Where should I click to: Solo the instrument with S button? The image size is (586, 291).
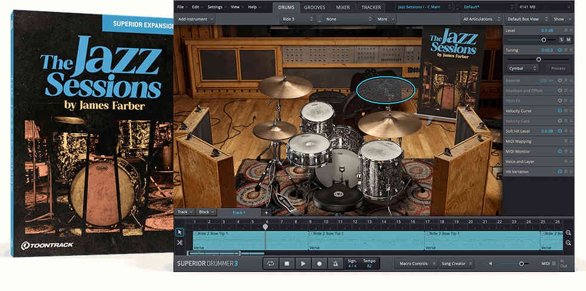pyautogui.click(x=562, y=39)
